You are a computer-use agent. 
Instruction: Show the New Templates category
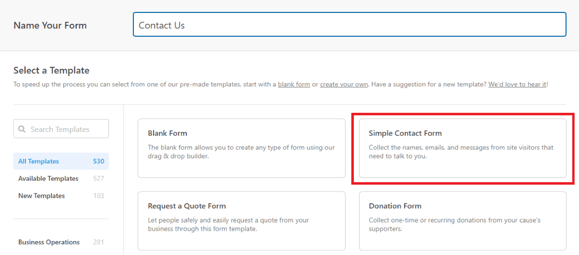click(x=61, y=196)
